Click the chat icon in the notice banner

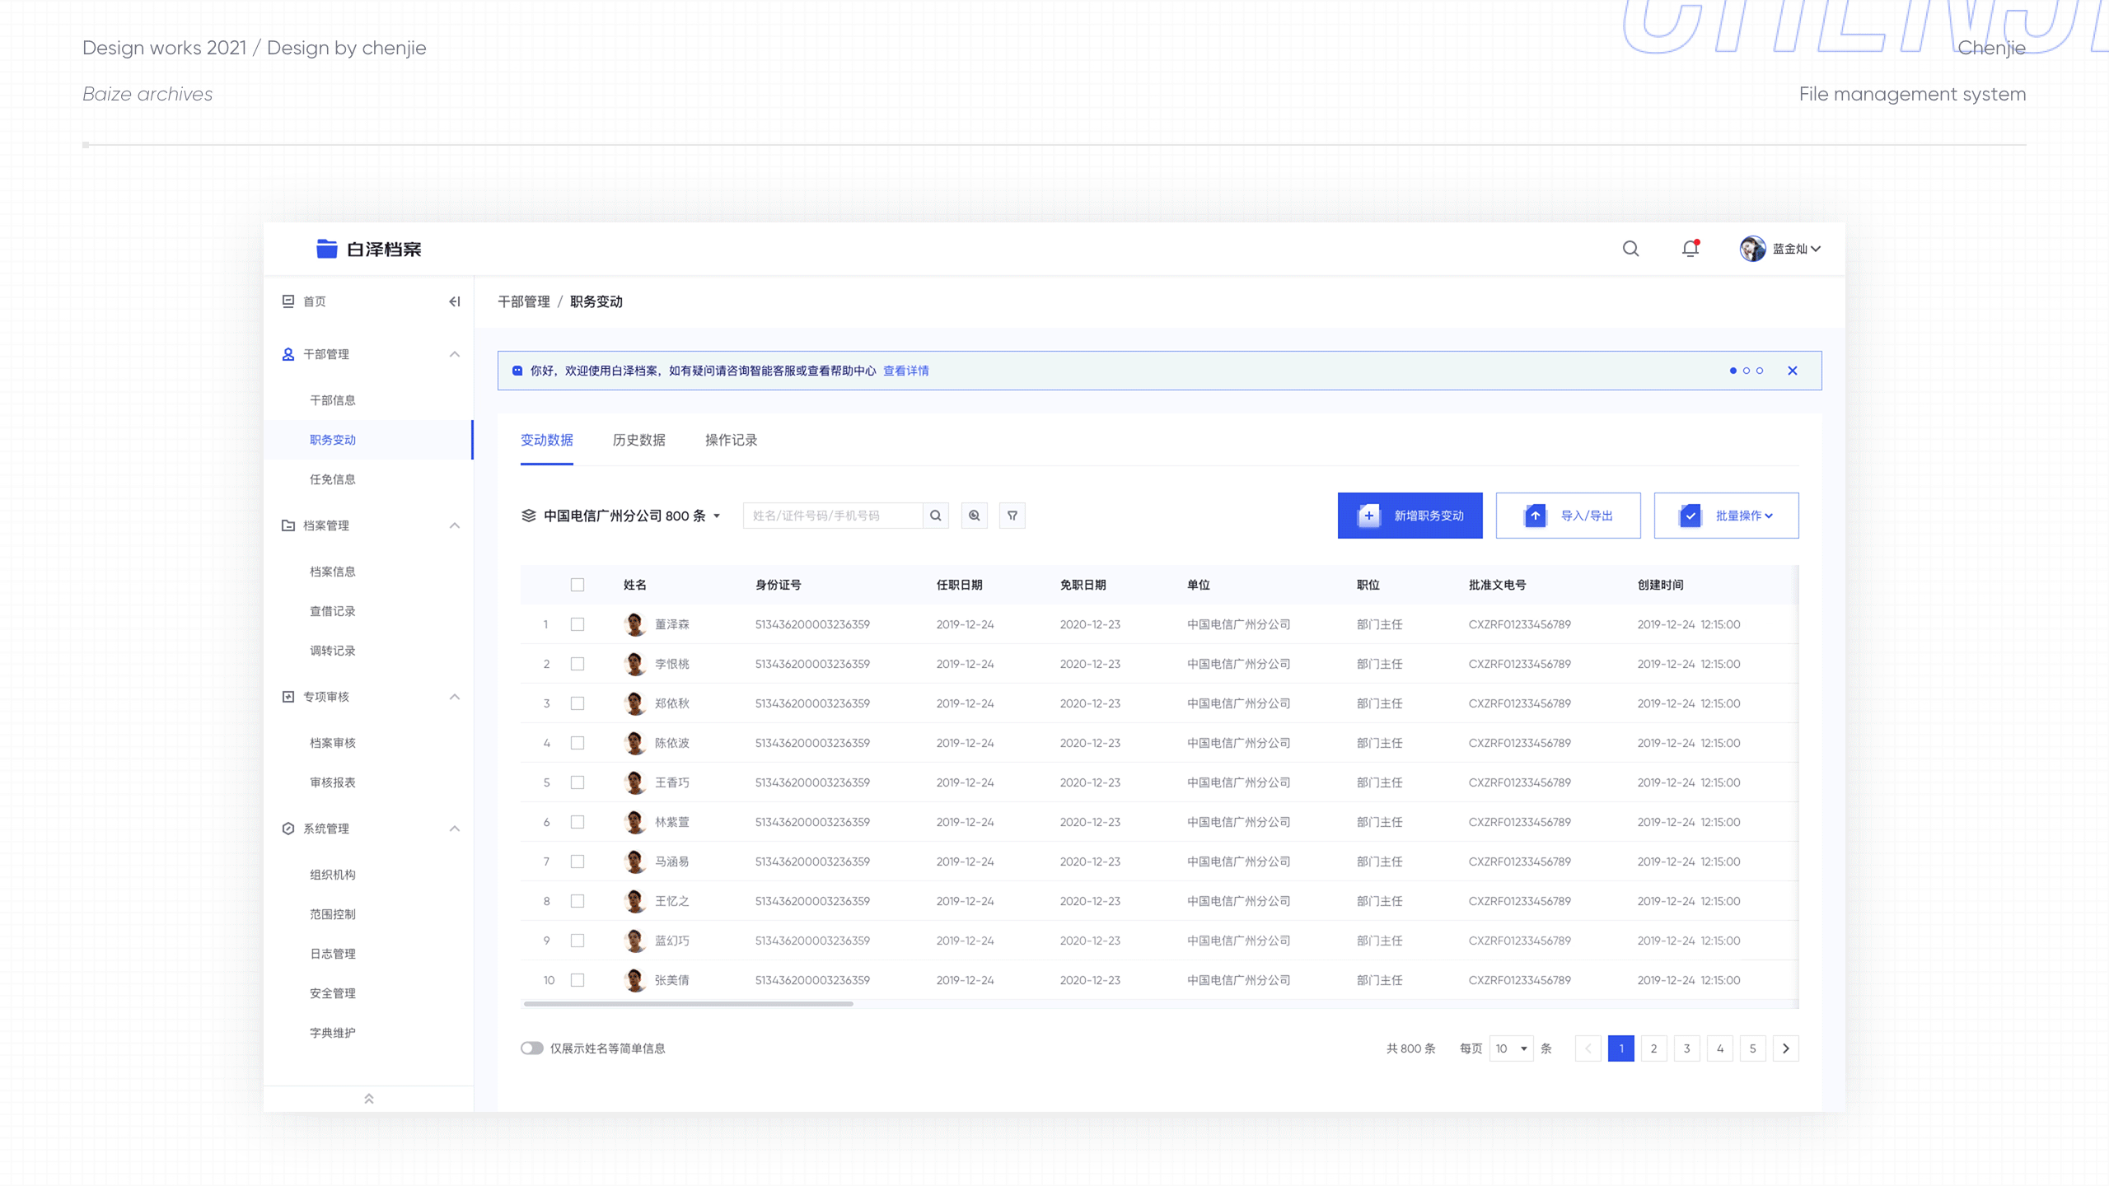(517, 371)
